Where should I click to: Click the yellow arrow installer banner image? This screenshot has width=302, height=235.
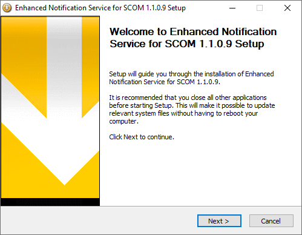click(x=50, y=111)
